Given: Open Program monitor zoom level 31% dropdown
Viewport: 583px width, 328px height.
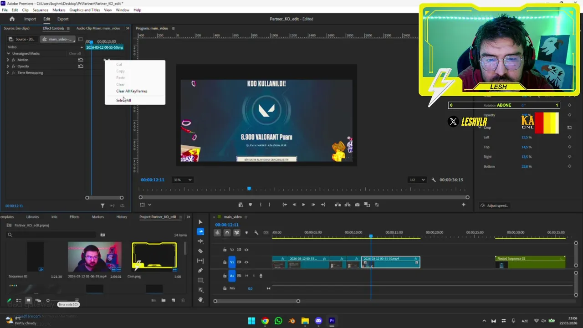Looking at the screenshot, I should pyautogui.click(x=183, y=180).
